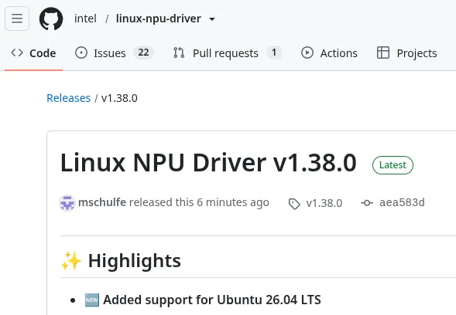Image resolution: width=456 pixels, height=315 pixels.
Task: Open the v1.38.0 tag link
Action: pyautogui.click(x=324, y=203)
